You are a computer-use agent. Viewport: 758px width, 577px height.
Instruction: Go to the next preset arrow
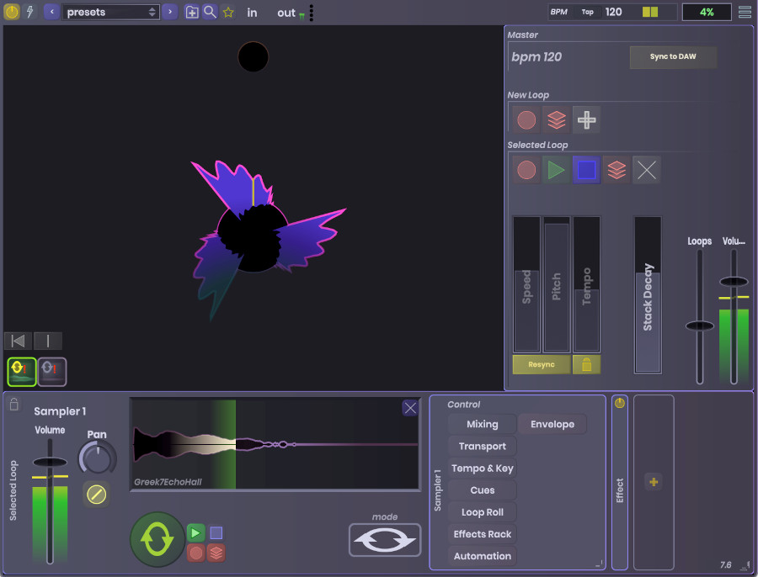click(169, 12)
